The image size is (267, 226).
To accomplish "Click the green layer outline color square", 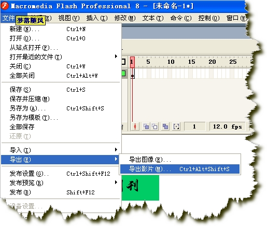I will (123, 74).
